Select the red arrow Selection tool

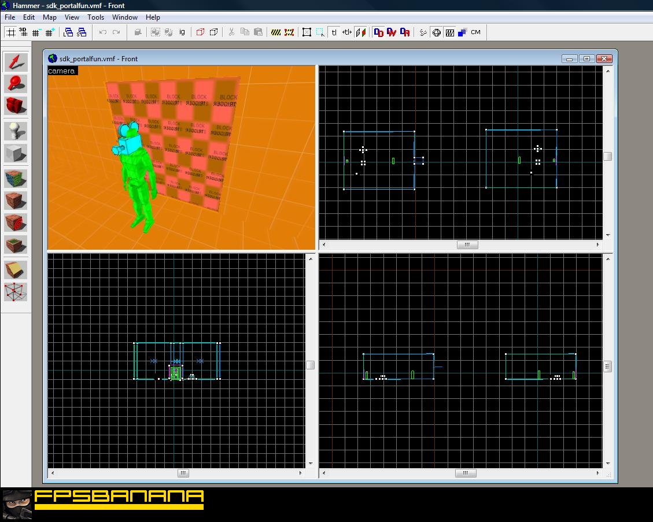16,62
